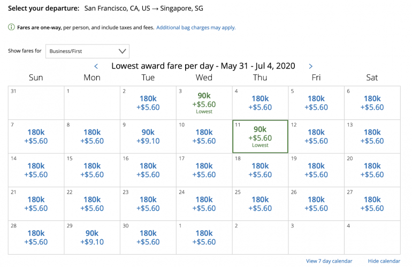This screenshot has height=267, width=412.
Task: Select Friday June 19 180k fare
Action: (316, 170)
